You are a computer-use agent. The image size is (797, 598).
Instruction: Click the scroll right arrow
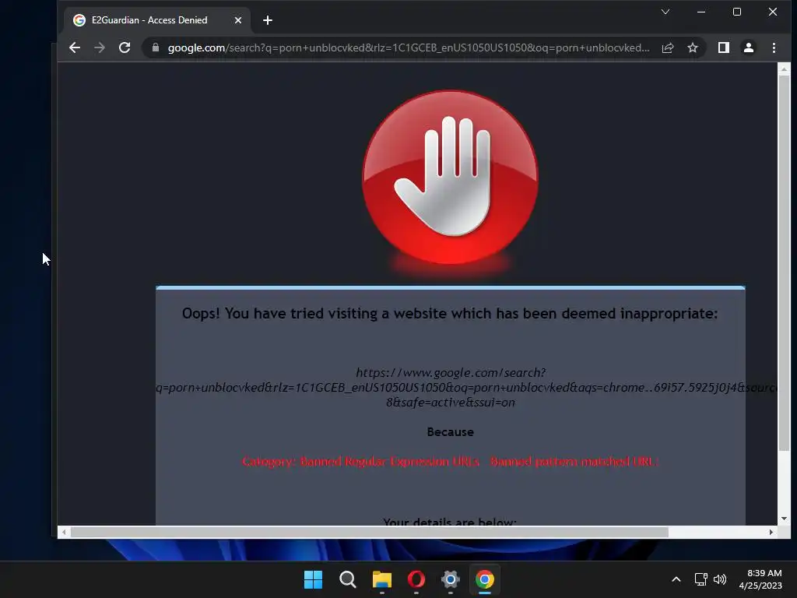[771, 532]
